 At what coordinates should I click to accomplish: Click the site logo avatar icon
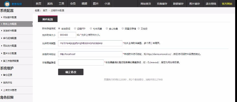(x=7, y=4)
